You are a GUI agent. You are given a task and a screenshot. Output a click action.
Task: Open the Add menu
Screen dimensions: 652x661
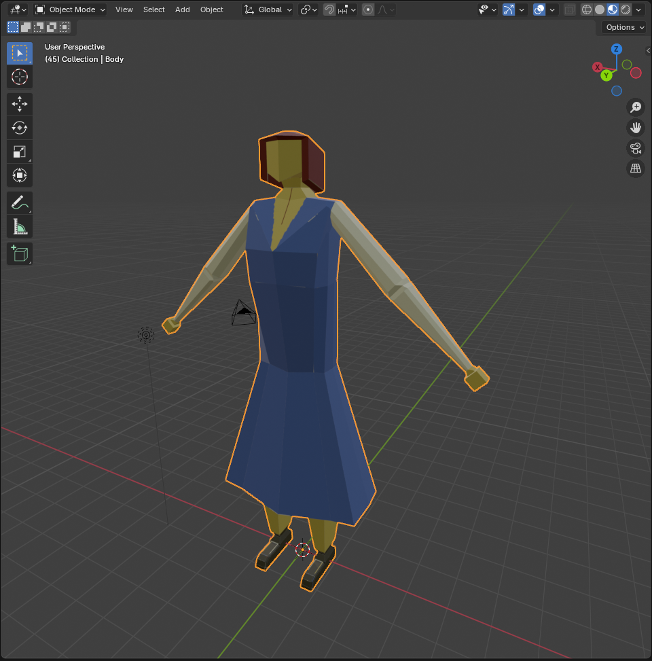(x=183, y=10)
